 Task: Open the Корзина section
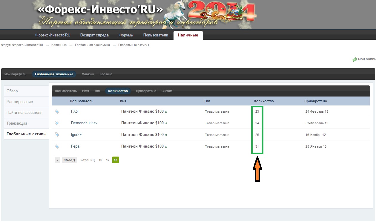pyautogui.click(x=106, y=74)
